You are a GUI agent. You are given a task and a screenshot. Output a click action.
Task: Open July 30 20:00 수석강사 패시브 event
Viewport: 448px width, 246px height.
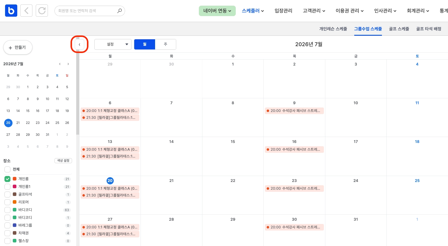pyautogui.click(x=294, y=227)
